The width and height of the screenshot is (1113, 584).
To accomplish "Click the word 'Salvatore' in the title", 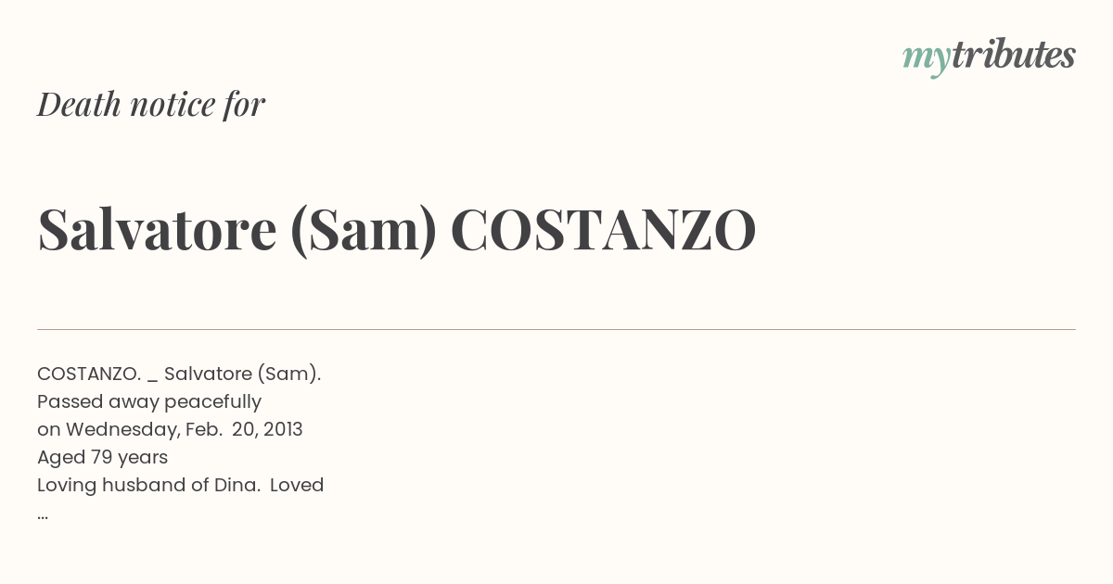I will (158, 230).
